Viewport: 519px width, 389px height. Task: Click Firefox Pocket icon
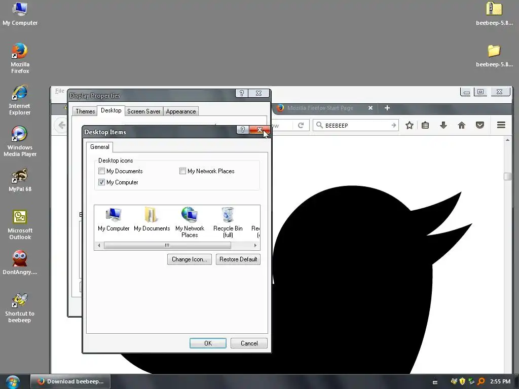(480, 125)
